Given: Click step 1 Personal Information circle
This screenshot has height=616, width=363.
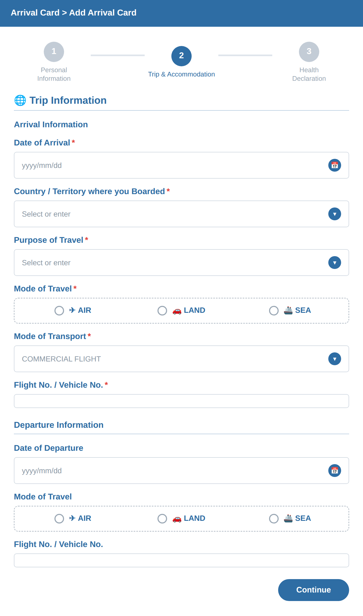Looking at the screenshot, I should pyautogui.click(x=54, y=52).
